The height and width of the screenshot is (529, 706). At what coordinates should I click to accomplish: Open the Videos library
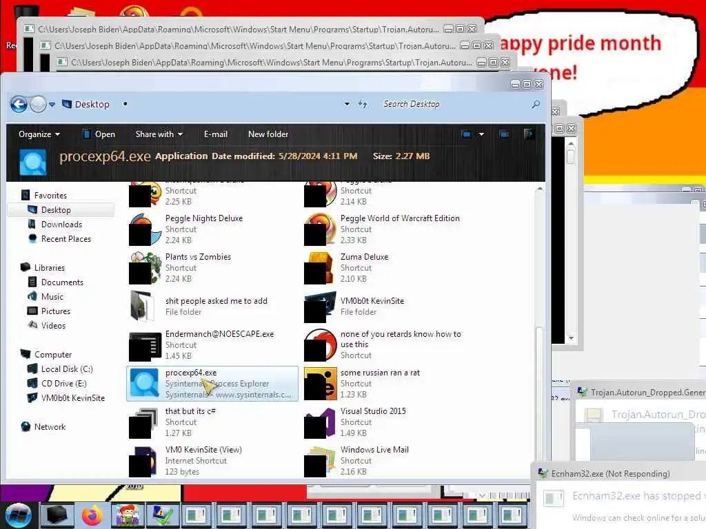coord(47,325)
